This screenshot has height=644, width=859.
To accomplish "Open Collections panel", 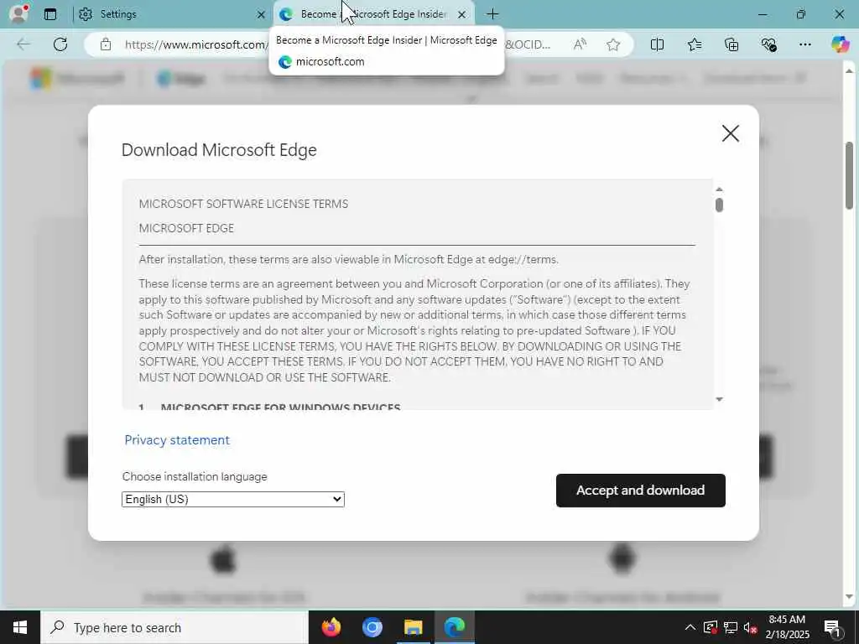I will 731,44.
